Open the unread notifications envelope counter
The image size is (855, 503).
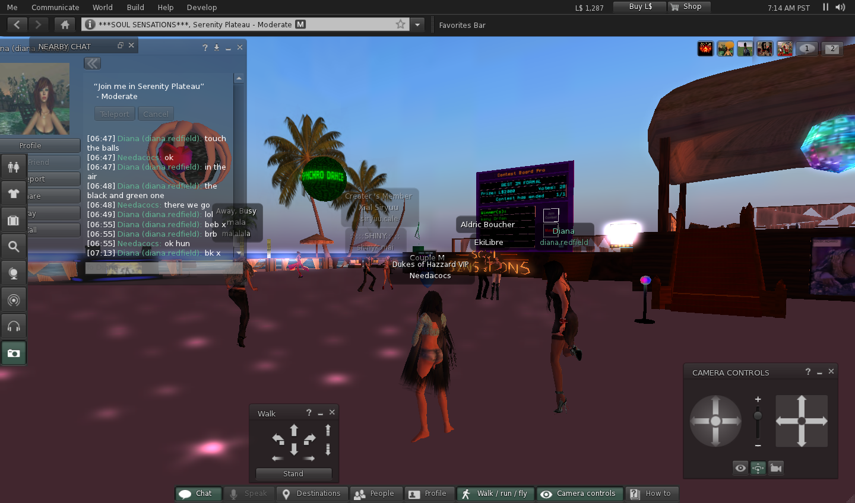coord(832,49)
